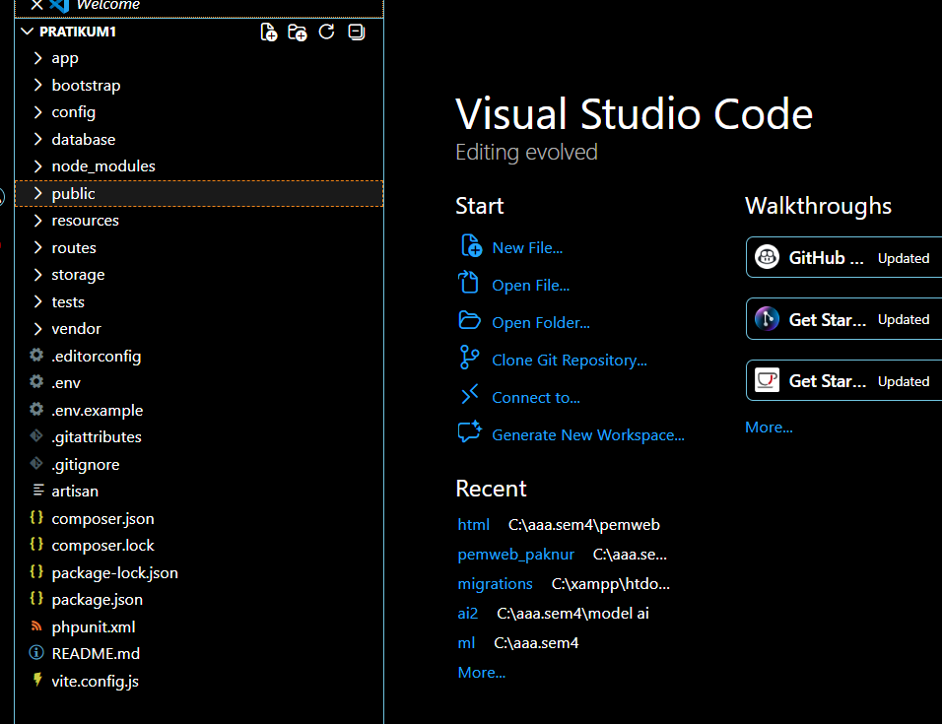Open README.md file
The height and width of the screenshot is (724, 942).
tap(199, 654)
